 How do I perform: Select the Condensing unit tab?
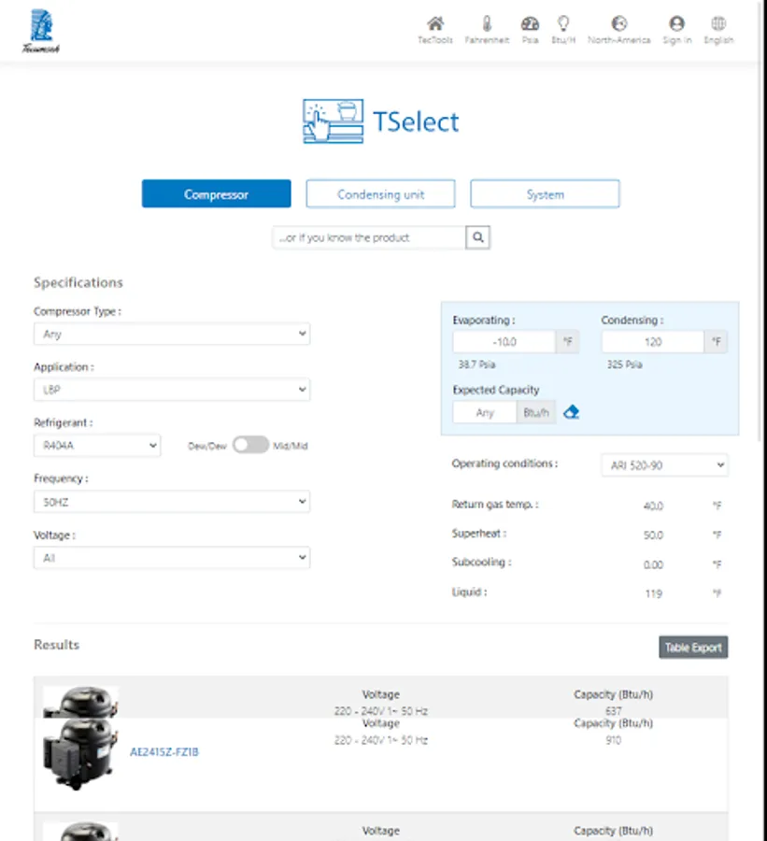pyautogui.click(x=380, y=193)
